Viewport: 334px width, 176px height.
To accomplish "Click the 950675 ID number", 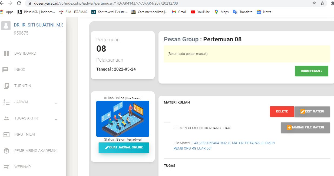I will tap(21, 33).
